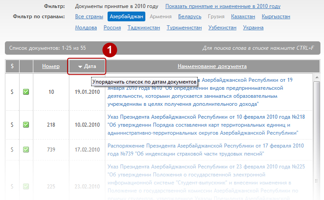The height and width of the screenshot is (200, 324).
Task: Click the dollar sign icon in row 739
Action: click(x=12, y=149)
